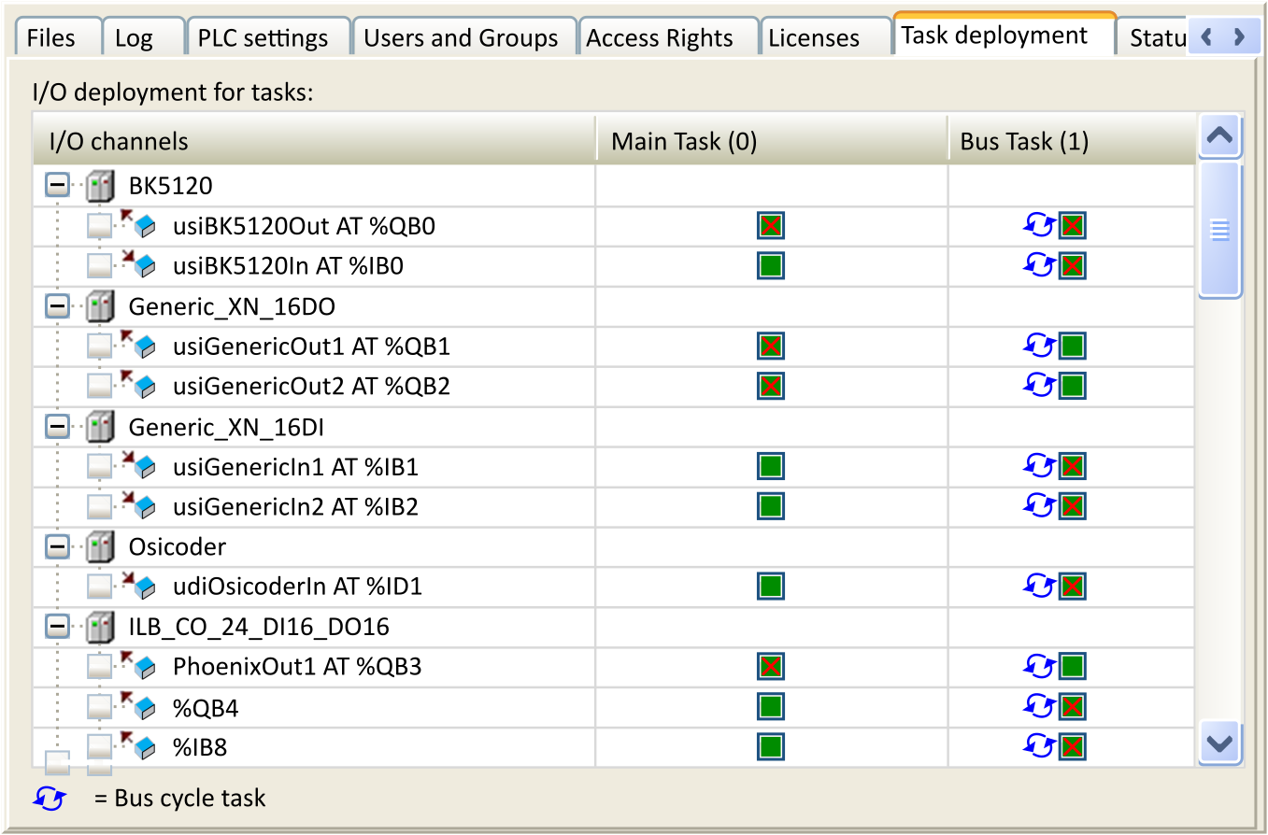Collapse the ILB_CO_24_DI16_DO16 node
This screenshot has width=1268, height=835.
point(56,627)
